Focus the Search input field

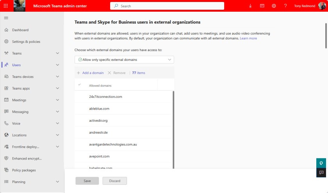click(167, 6)
